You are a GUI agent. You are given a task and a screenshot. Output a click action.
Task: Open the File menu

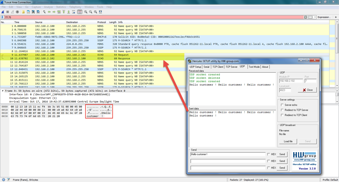4,7
